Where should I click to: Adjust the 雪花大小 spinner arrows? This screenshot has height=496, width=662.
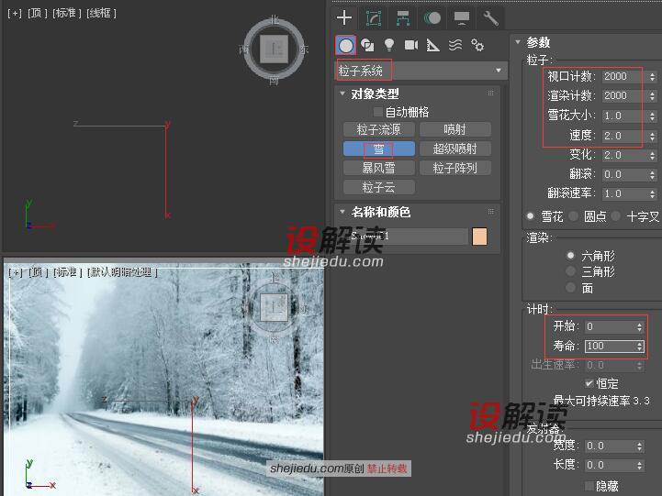click(652, 116)
